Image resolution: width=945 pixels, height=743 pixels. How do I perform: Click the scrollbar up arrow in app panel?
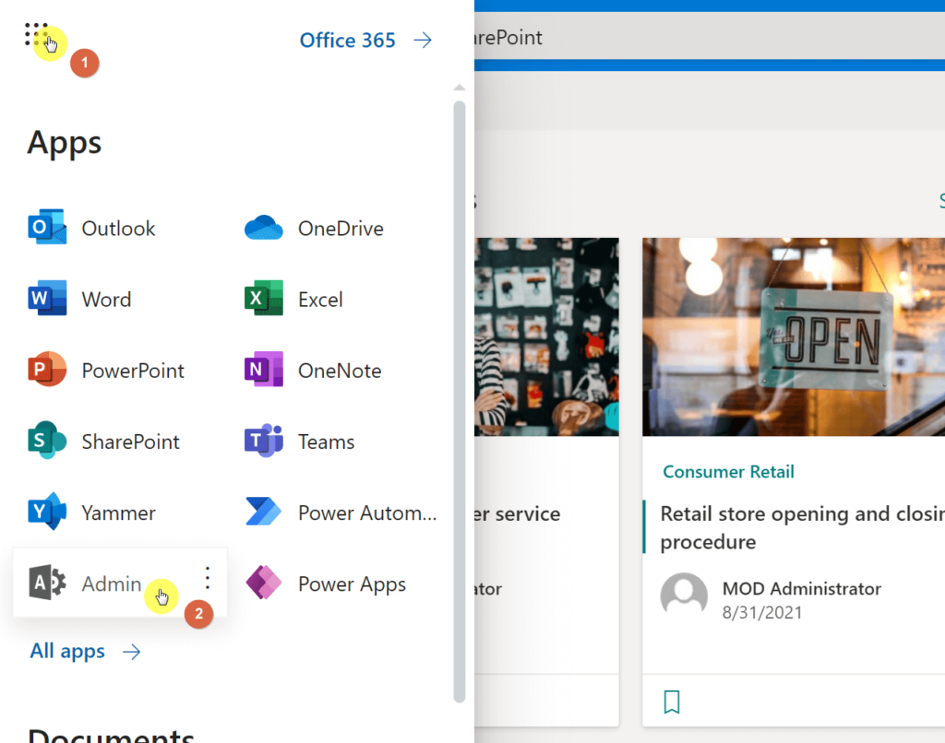460,88
